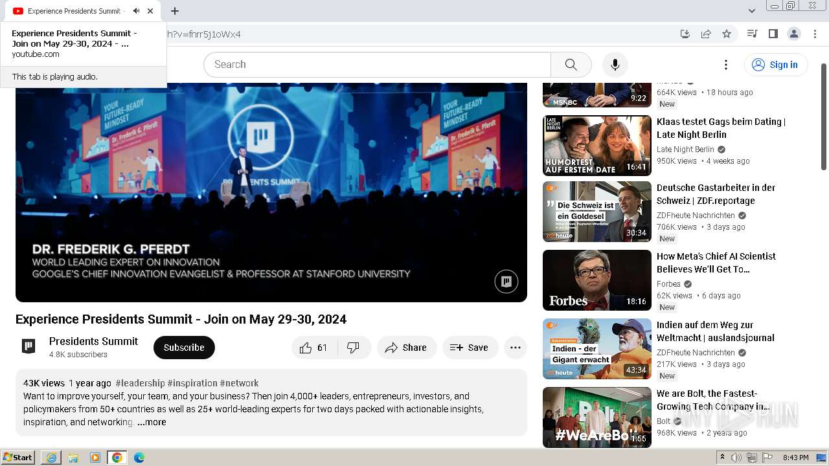
Task: Open the system volume tray icon
Action: click(x=736, y=458)
